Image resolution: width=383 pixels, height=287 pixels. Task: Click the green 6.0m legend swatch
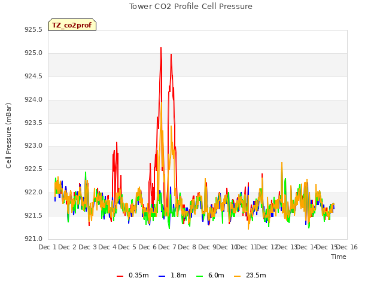[199, 276]
